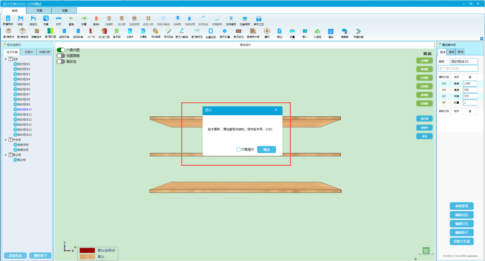This screenshot has width=485, height=261.
Task: Check the 不再提示 checkbox in dialog
Action: click(x=239, y=150)
